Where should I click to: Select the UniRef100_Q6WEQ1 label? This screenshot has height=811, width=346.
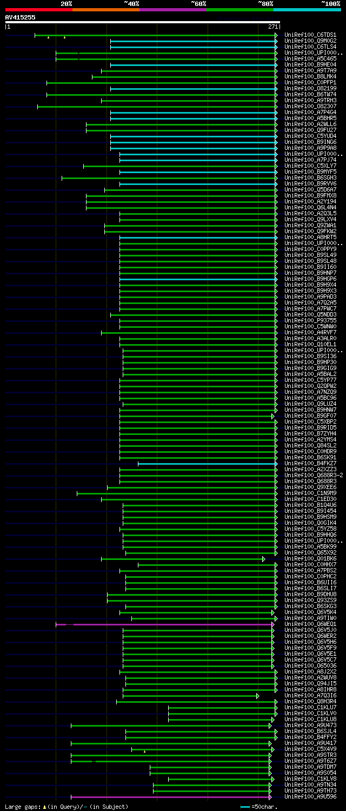point(310,624)
